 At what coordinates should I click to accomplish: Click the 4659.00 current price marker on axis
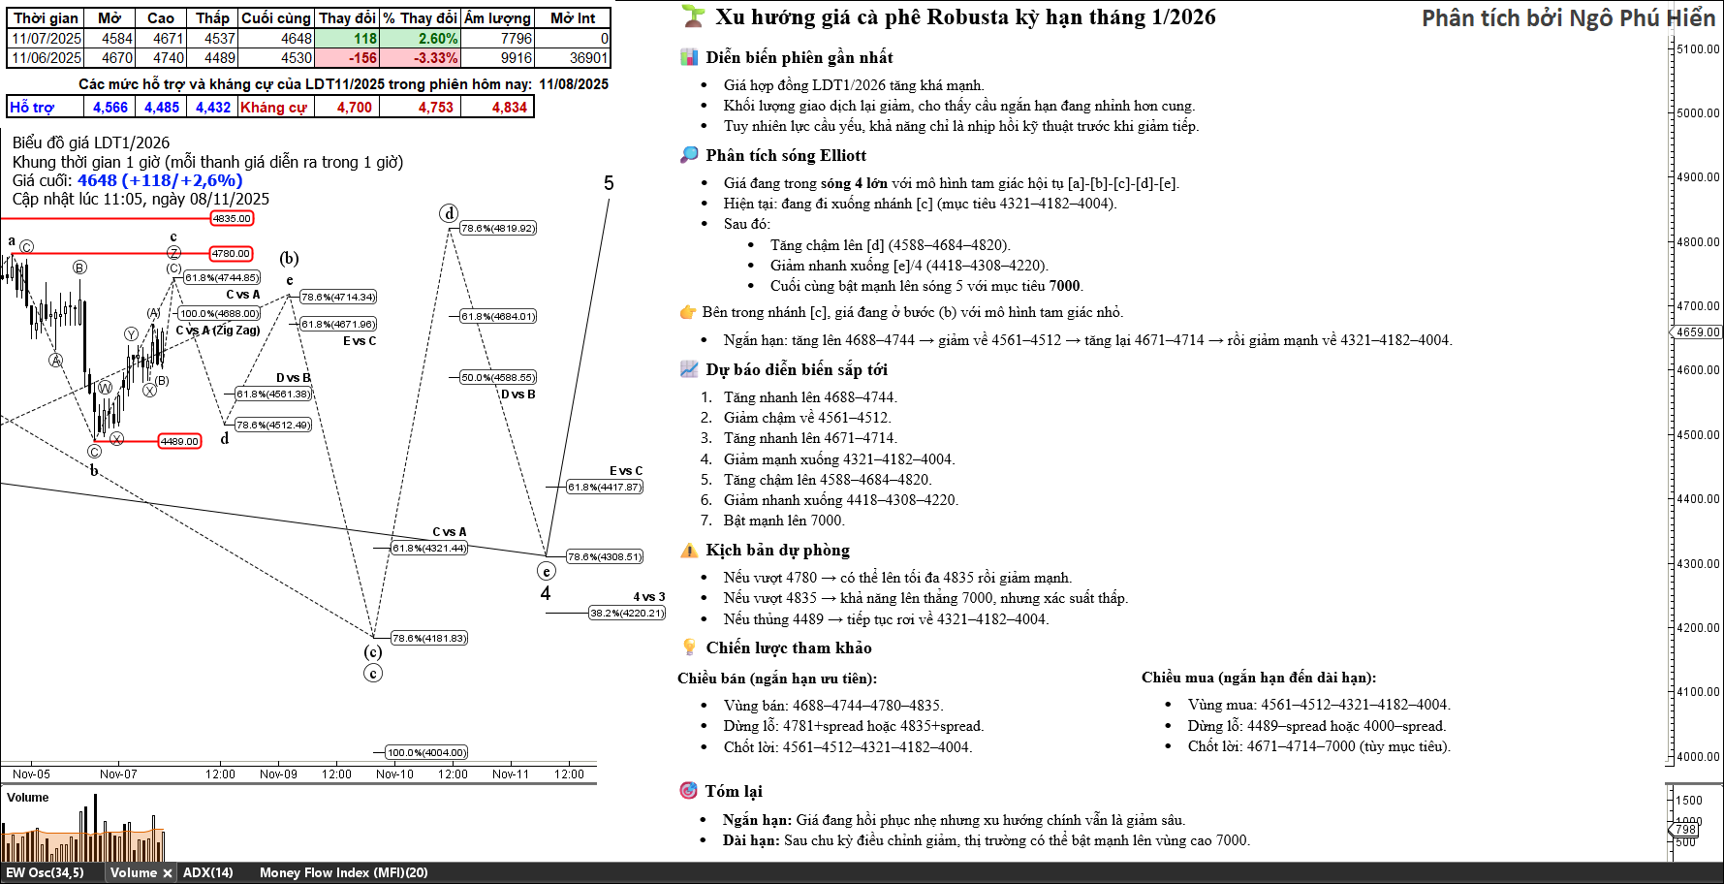(x=1697, y=332)
